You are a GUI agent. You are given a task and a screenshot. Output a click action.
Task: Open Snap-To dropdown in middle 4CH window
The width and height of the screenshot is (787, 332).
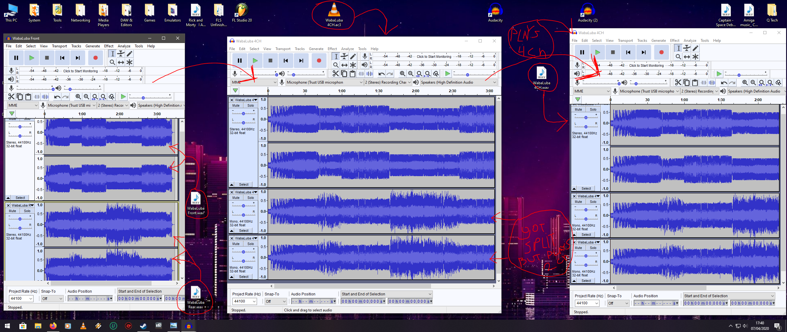276,301
